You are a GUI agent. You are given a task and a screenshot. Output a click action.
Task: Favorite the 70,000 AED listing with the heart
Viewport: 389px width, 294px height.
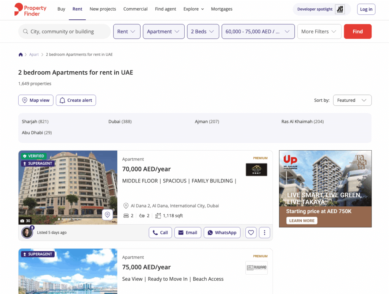coord(251,232)
